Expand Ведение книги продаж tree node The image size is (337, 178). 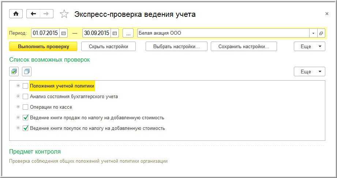tap(18, 117)
